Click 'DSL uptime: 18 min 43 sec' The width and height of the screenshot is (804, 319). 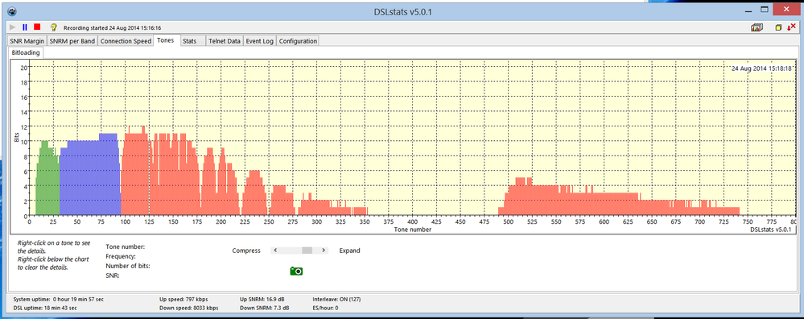pyautogui.click(x=45, y=309)
